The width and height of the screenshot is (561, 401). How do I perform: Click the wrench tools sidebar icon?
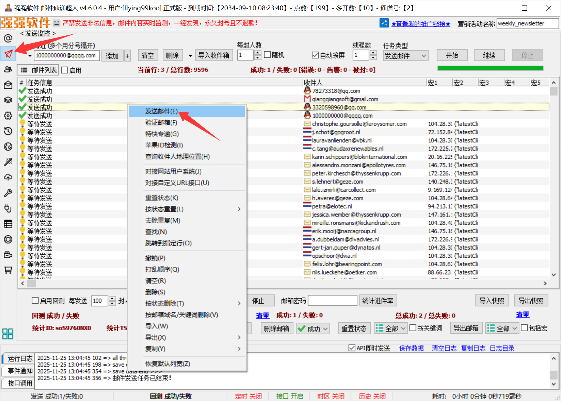pos(8,193)
